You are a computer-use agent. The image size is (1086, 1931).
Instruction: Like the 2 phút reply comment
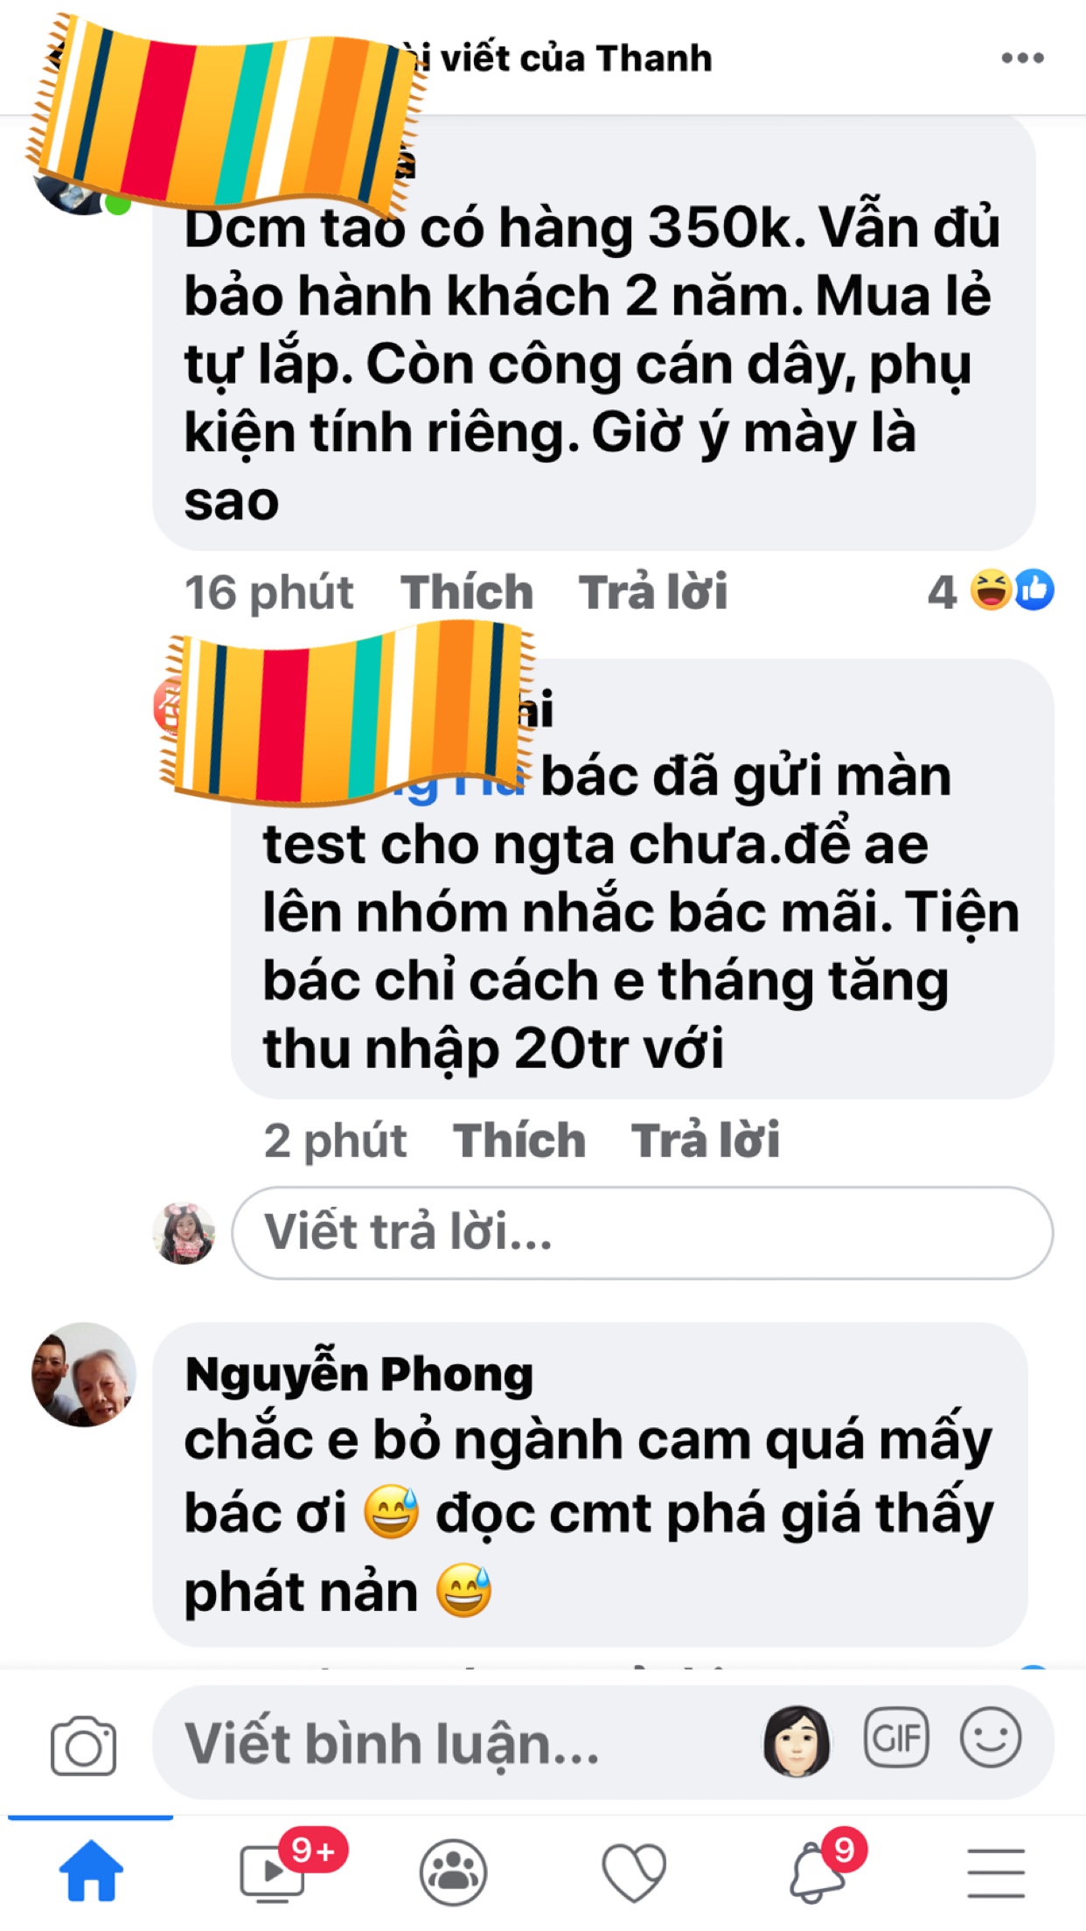tap(519, 1140)
